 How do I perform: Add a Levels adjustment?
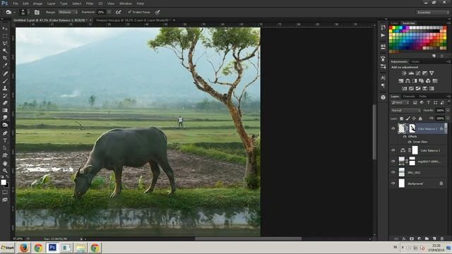(411, 73)
